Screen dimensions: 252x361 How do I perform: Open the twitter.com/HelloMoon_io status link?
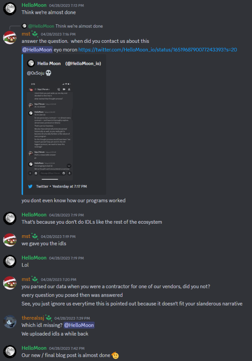tap(158, 50)
